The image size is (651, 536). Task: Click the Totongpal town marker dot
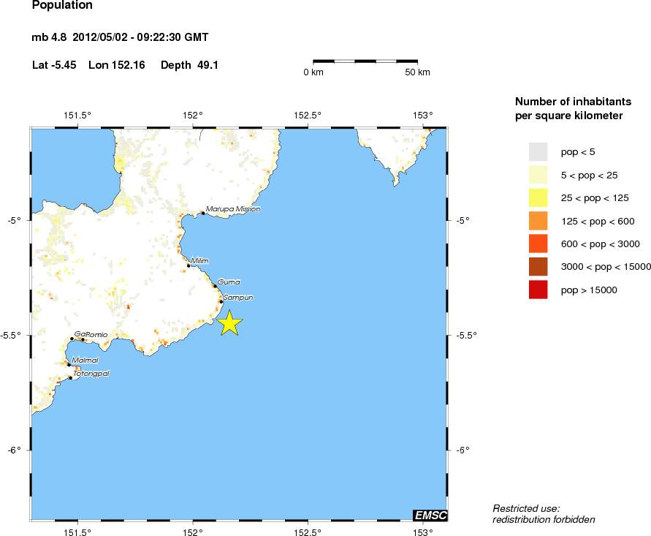coord(70,378)
